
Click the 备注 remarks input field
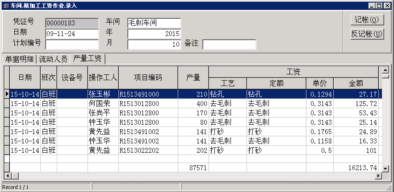229,44
